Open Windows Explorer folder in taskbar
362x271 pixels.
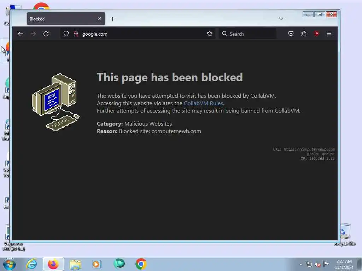(75, 264)
